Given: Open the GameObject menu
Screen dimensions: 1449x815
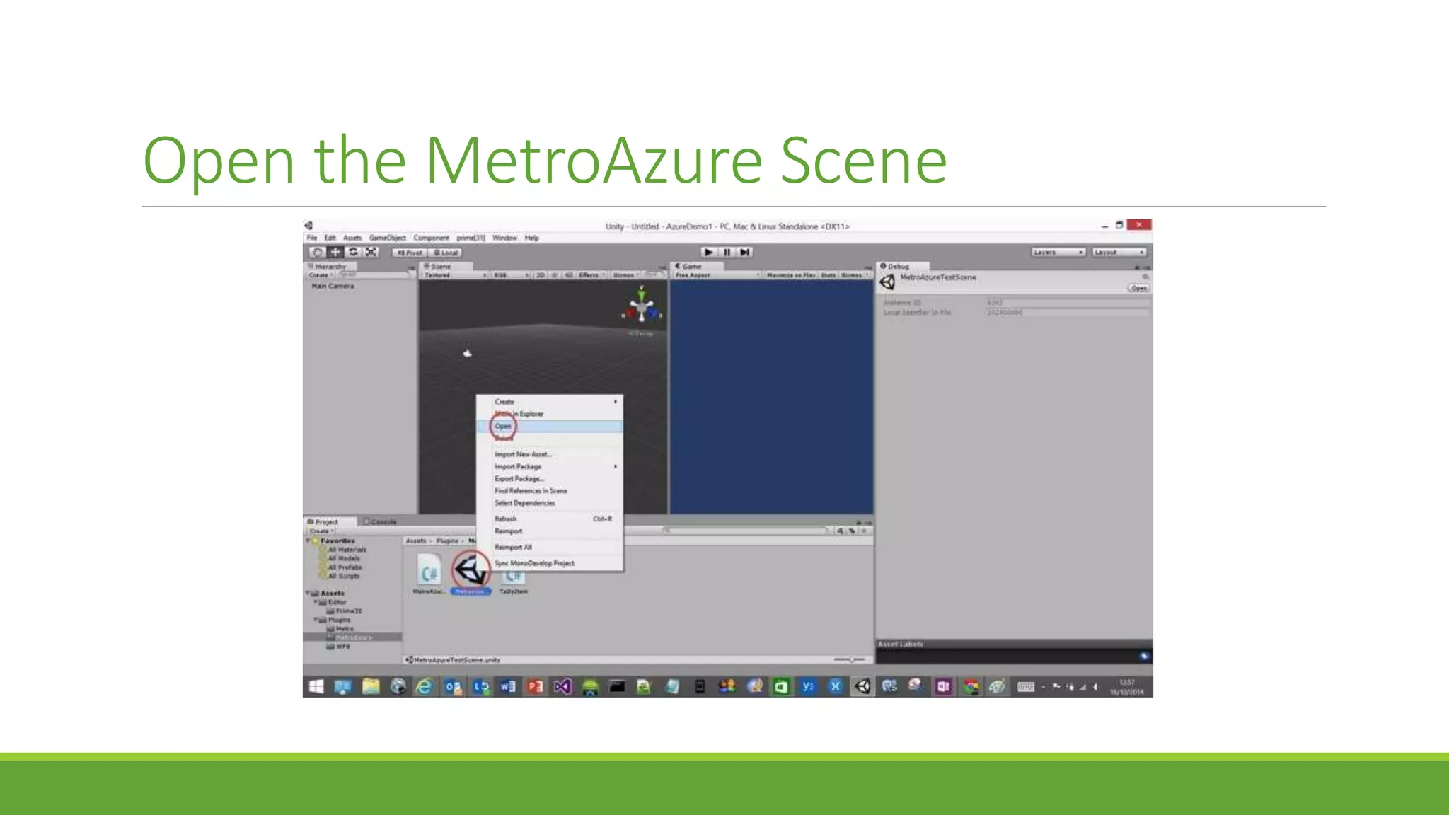Looking at the screenshot, I should coord(387,238).
